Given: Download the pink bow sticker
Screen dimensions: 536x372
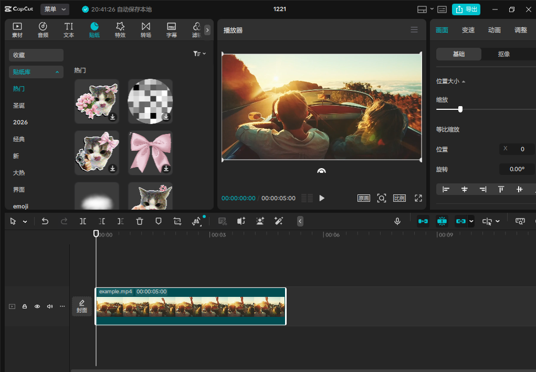Looking at the screenshot, I should point(166,168).
